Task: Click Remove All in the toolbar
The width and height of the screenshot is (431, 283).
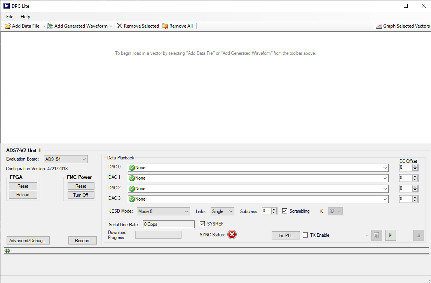Action: coord(177,26)
